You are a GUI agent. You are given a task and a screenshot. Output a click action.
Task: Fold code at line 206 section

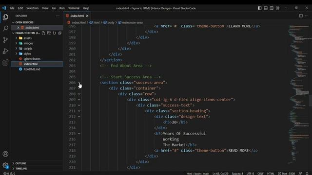(x=79, y=83)
